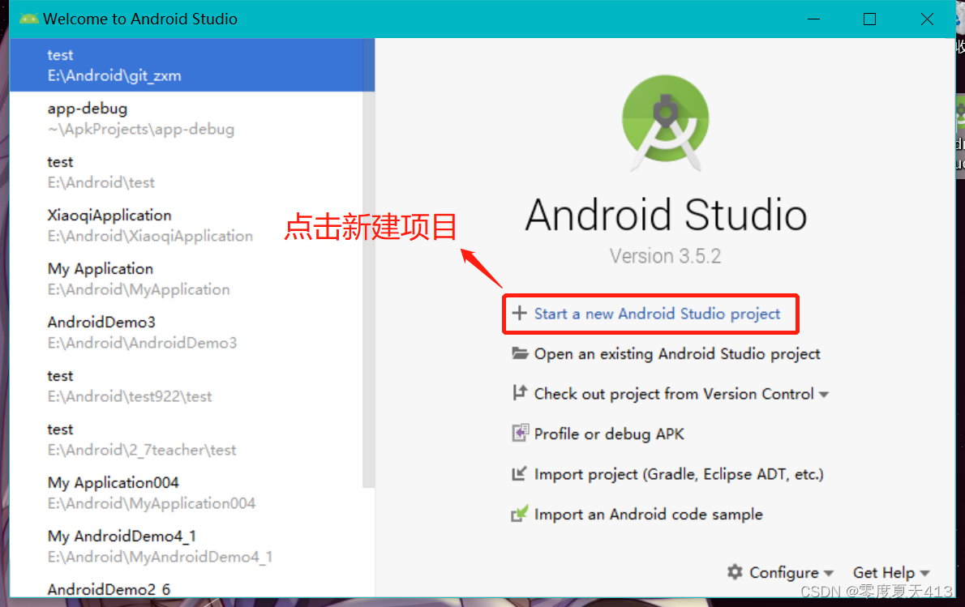This screenshot has width=965, height=607.
Task: Click the version control checkout icon
Action: [x=520, y=392]
